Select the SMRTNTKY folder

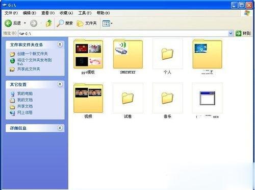point(128,54)
